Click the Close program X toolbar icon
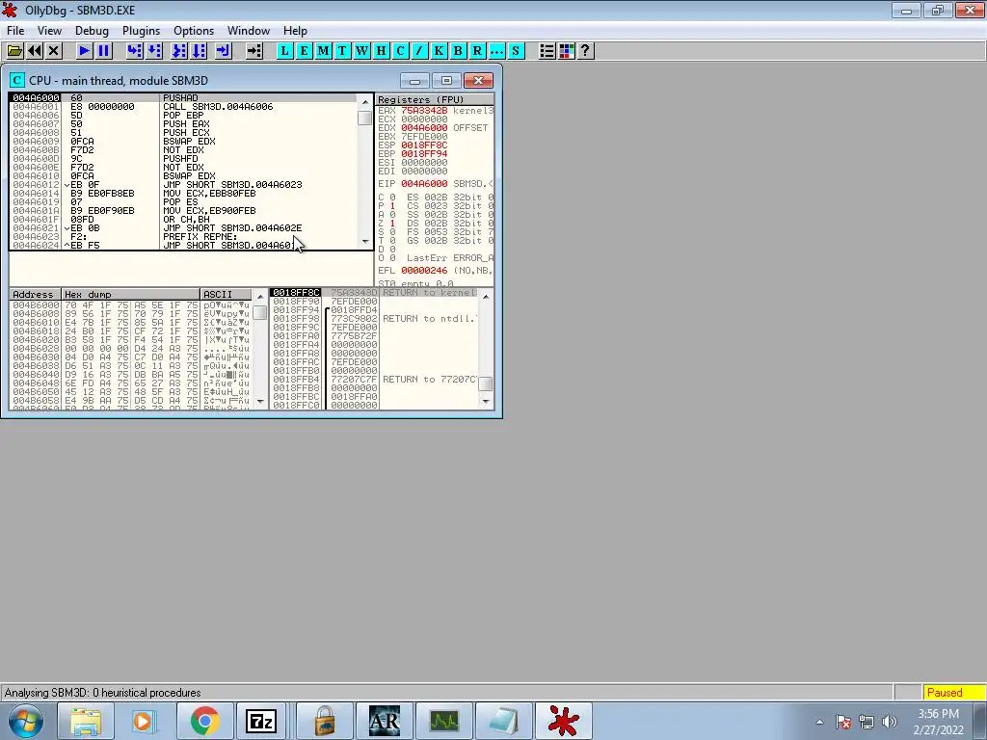 click(54, 51)
